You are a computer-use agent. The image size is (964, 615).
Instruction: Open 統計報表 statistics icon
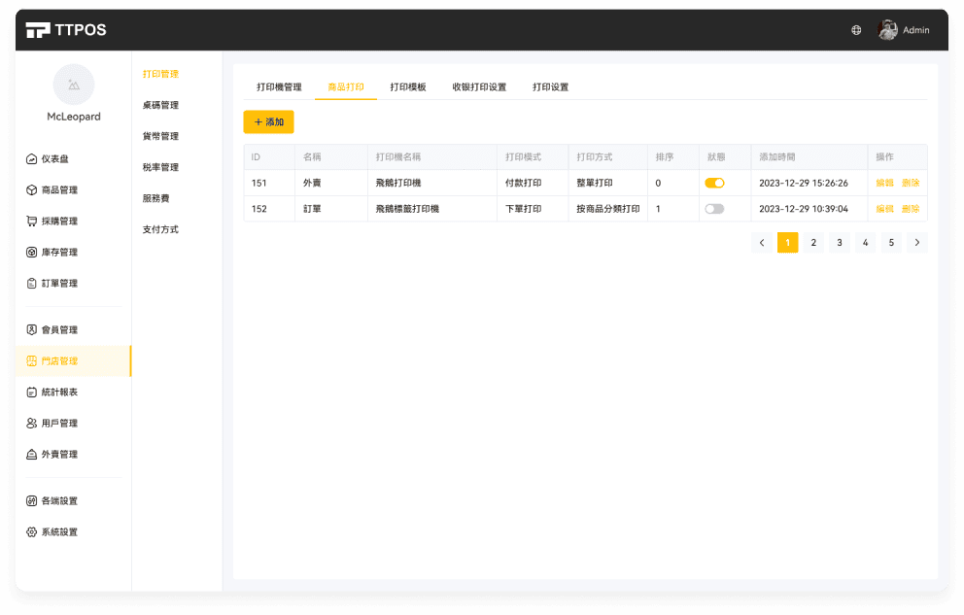coord(32,393)
